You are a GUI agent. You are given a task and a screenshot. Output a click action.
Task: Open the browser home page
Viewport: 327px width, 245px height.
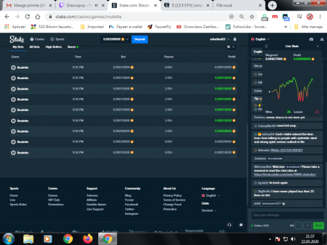click(38, 16)
